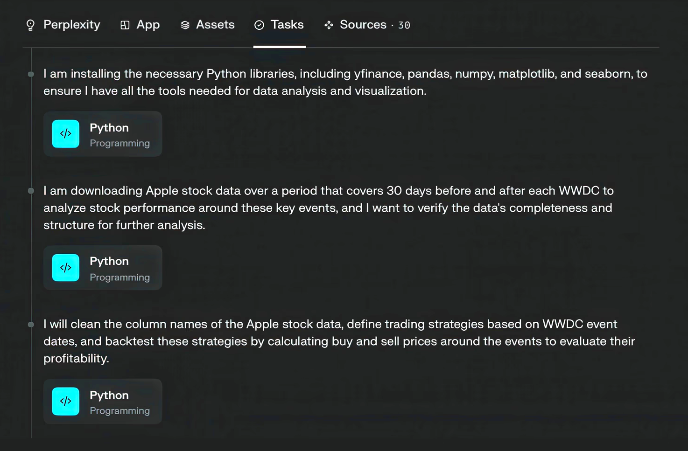
Task: Click the second Python code bracket icon
Action: (65, 268)
